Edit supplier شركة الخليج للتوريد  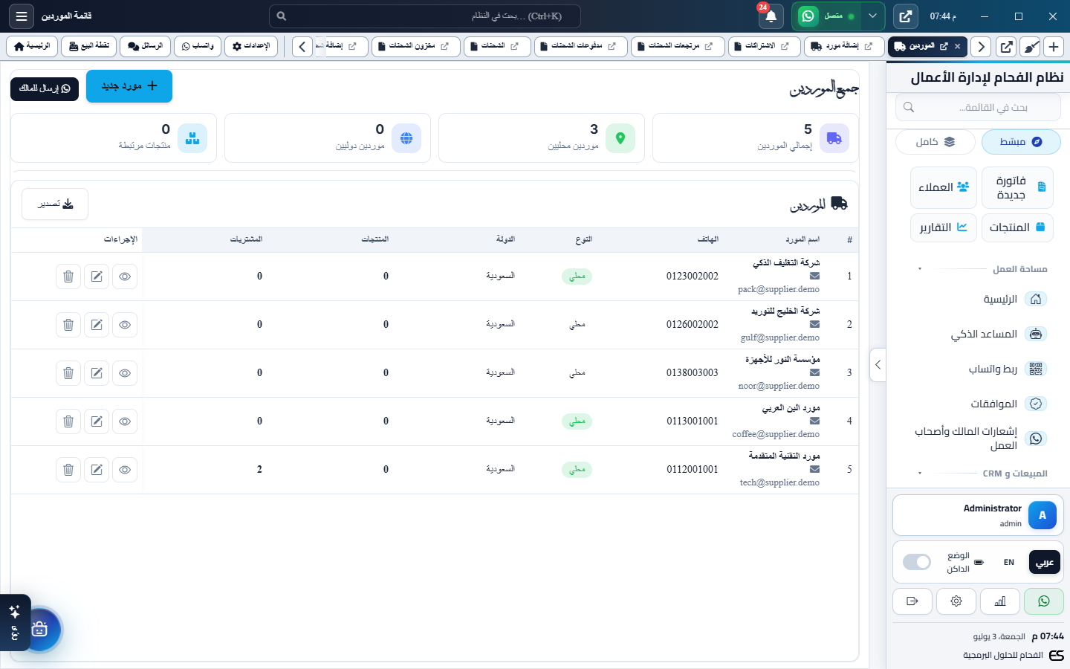(97, 325)
